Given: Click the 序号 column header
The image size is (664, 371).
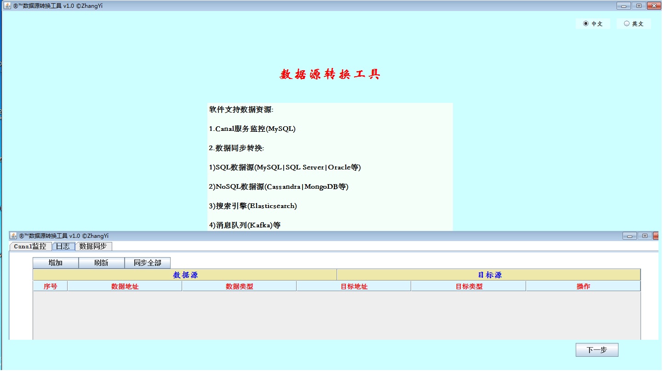Looking at the screenshot, I should click(x=50, y=287).
